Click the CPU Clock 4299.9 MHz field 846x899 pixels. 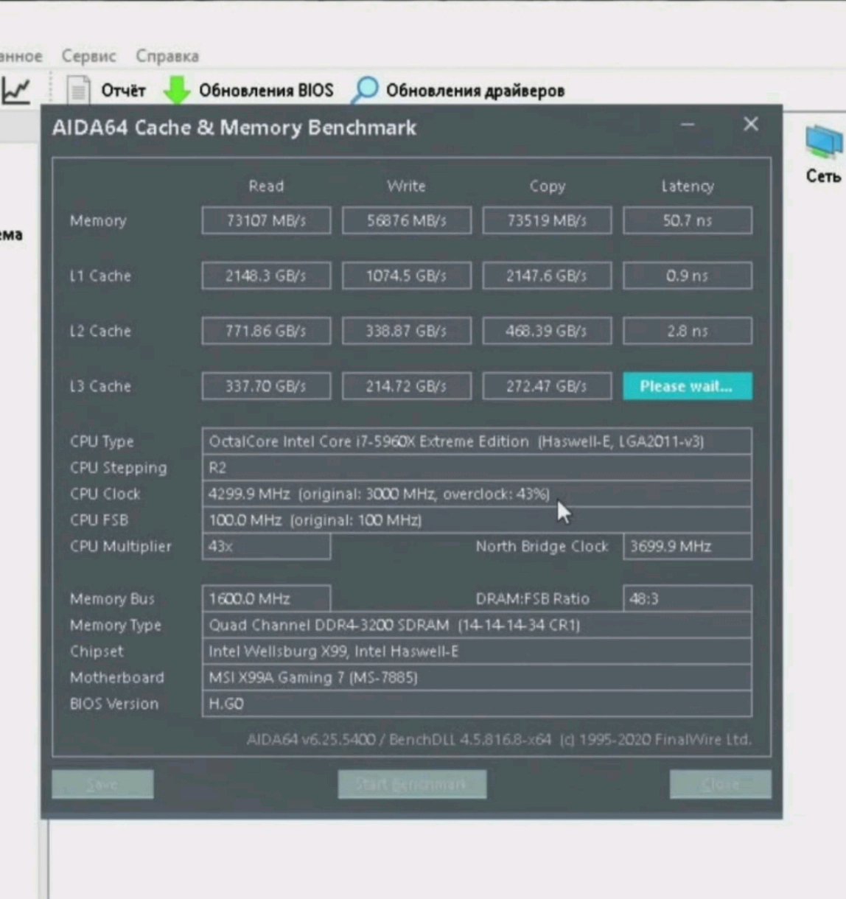pyautogui.click(x=477, y=494)
